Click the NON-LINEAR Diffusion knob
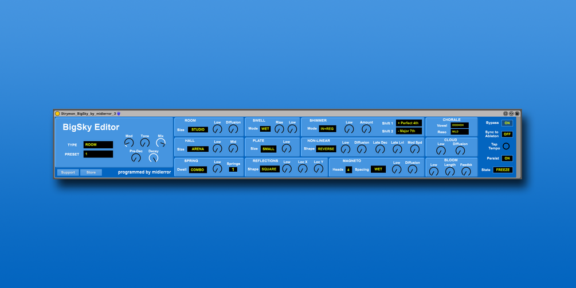Image resolution: width=576 pixels, height=288 pixels. [362, 149]
